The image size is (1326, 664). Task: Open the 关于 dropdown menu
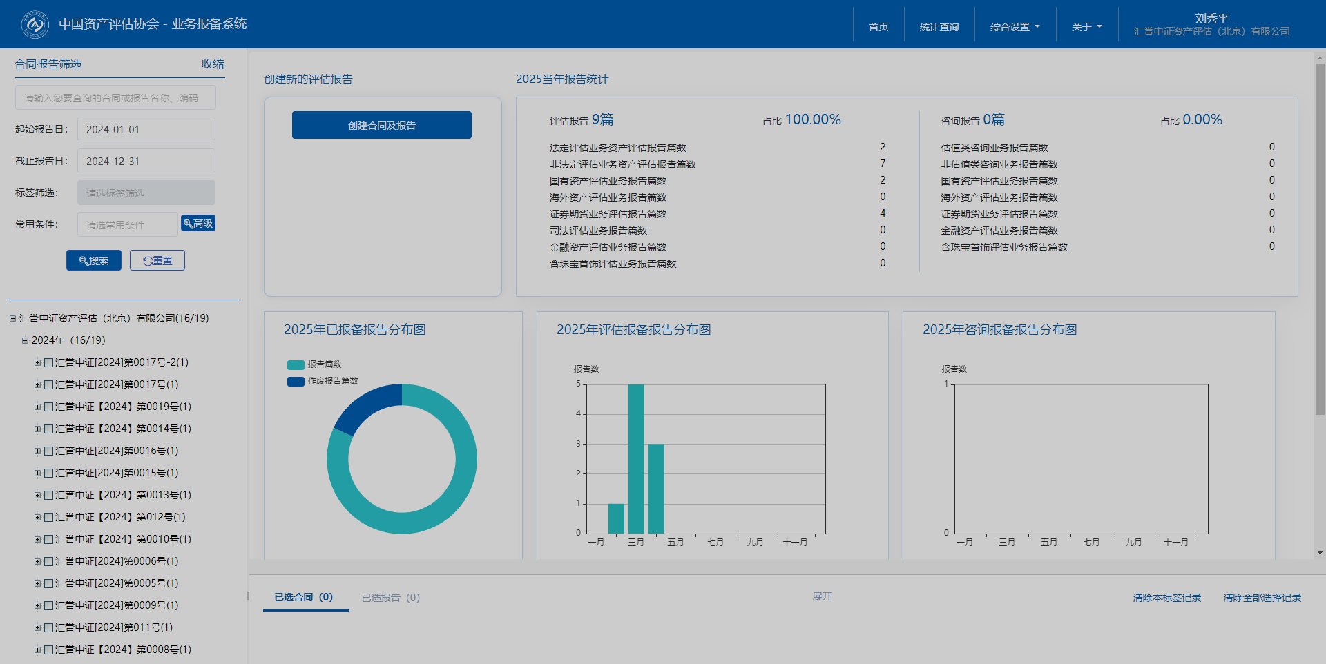click(1086, 27)
